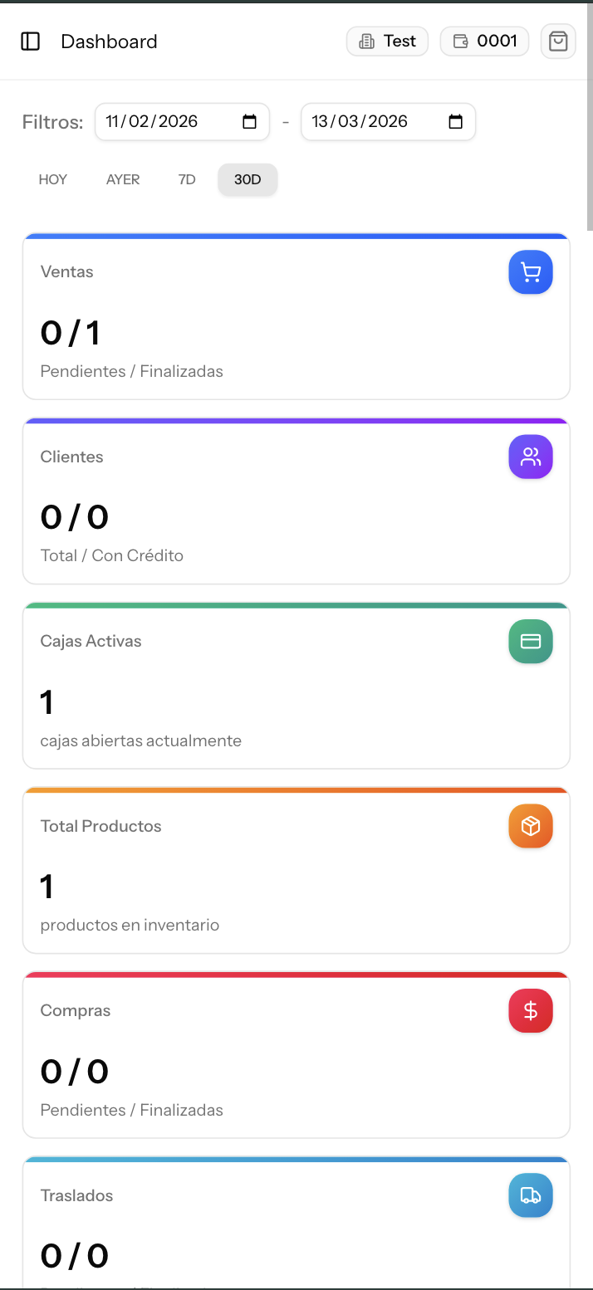Click the purple Clientes users icon

coord(531,457)
